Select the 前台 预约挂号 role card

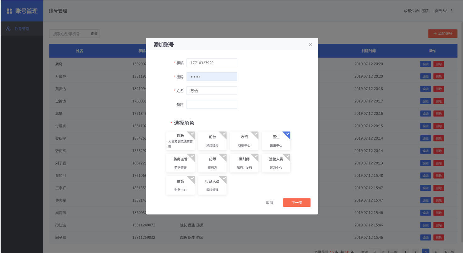coord(212,141)
